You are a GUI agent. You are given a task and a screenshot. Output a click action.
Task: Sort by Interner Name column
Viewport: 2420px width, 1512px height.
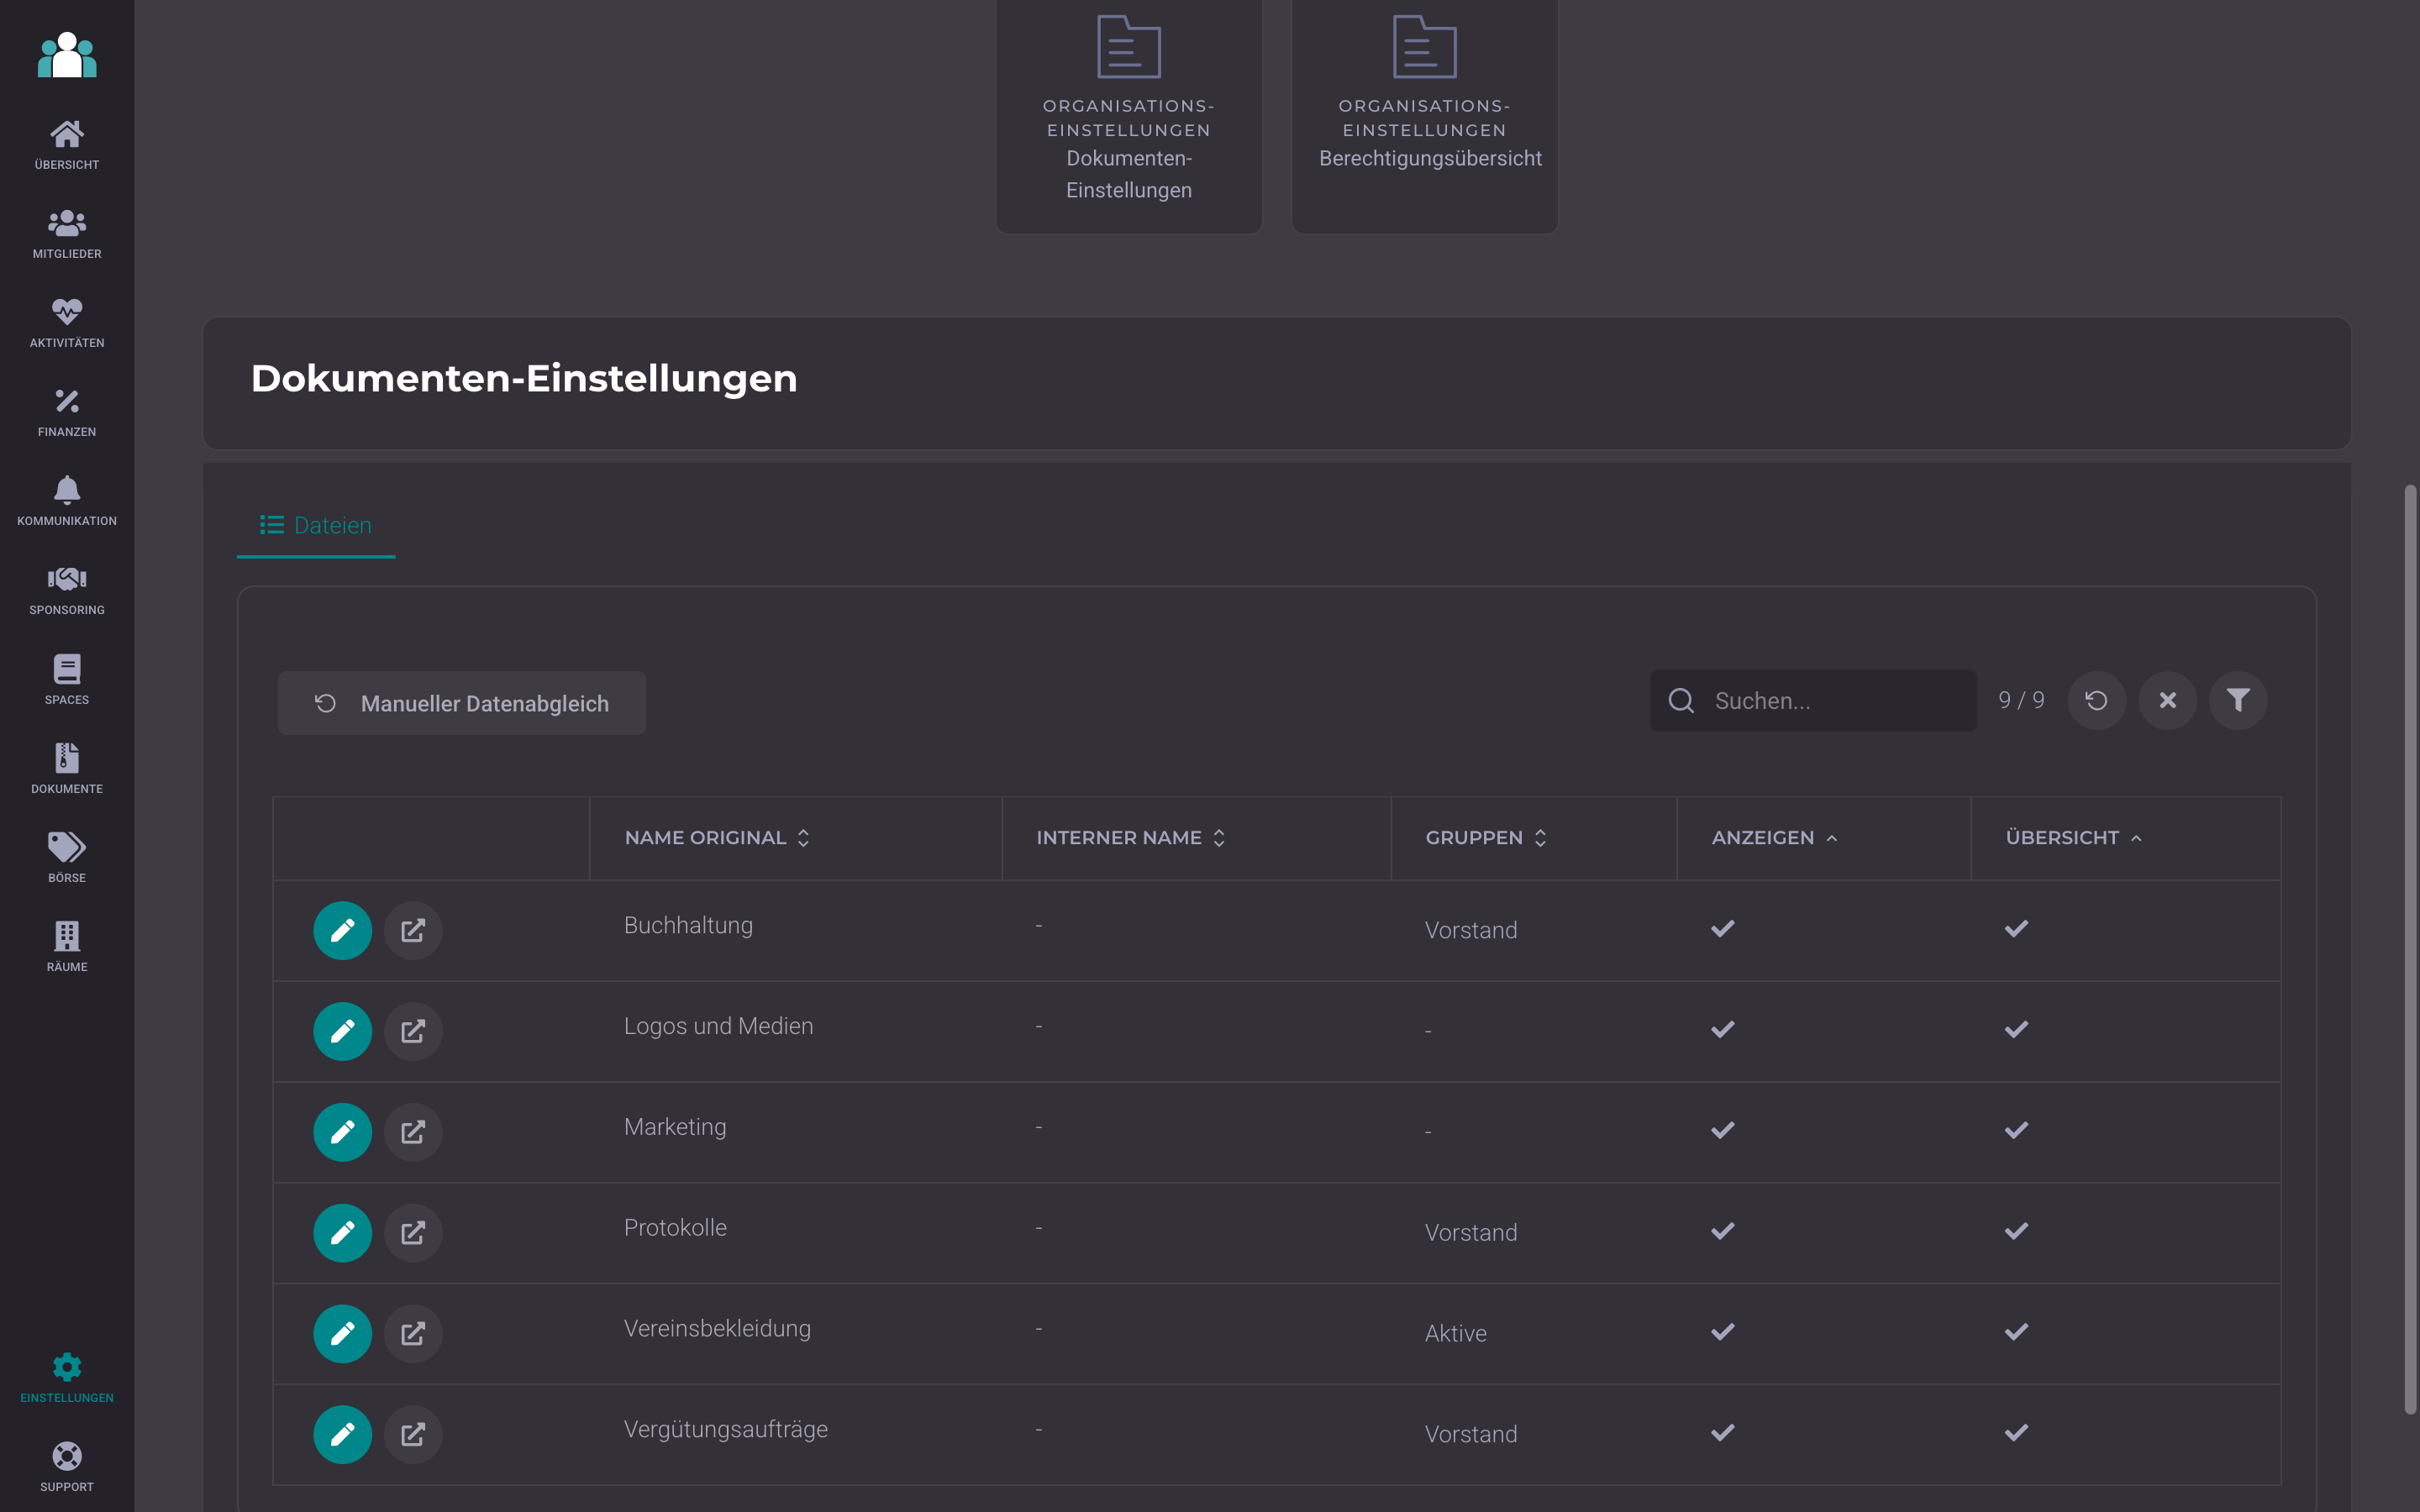pos(1130,838)
